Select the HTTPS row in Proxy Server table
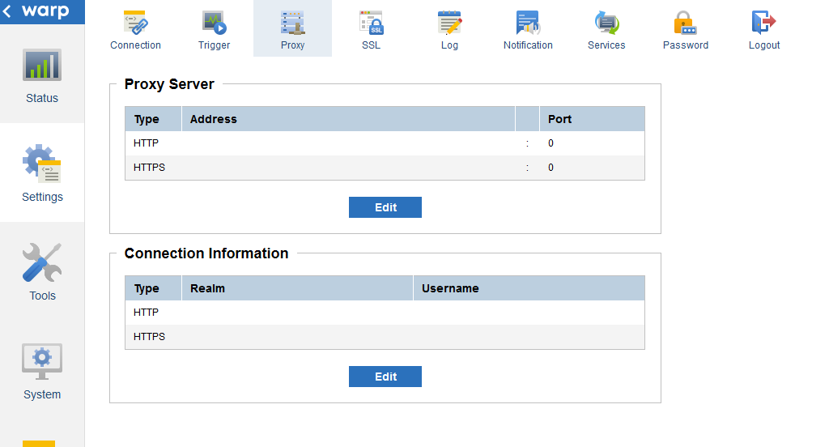829x447 pixels. [x=385, y=168]
